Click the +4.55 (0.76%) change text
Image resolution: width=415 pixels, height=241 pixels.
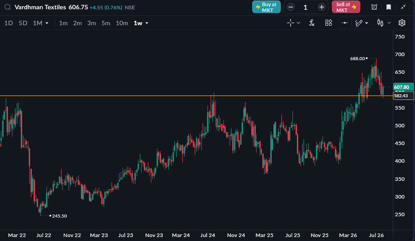(x=106, y=8)
